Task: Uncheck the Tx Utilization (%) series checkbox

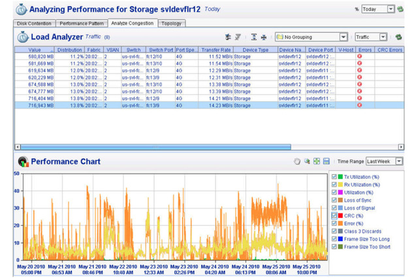Action: [x=335, y=177]
